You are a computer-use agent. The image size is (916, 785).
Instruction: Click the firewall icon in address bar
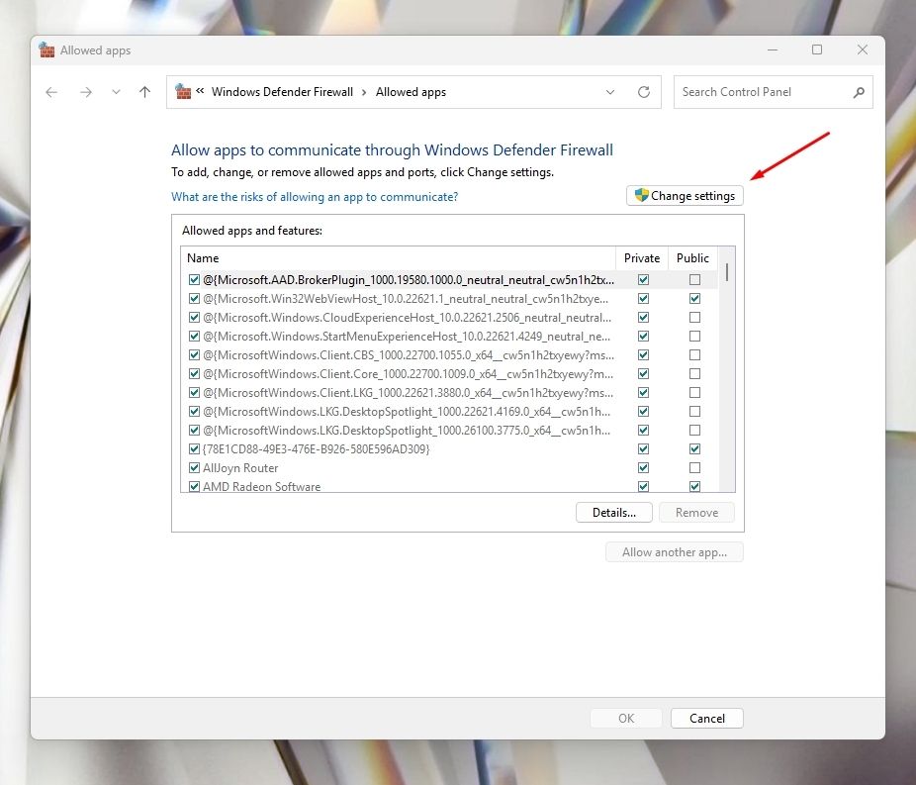coord(183,92)
